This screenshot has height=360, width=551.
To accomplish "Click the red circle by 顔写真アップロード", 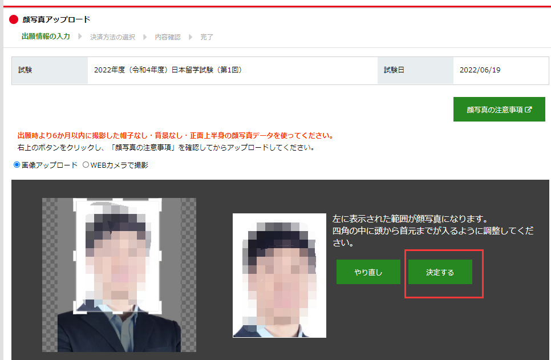I will pyautogui.click(x=14, y=19).
